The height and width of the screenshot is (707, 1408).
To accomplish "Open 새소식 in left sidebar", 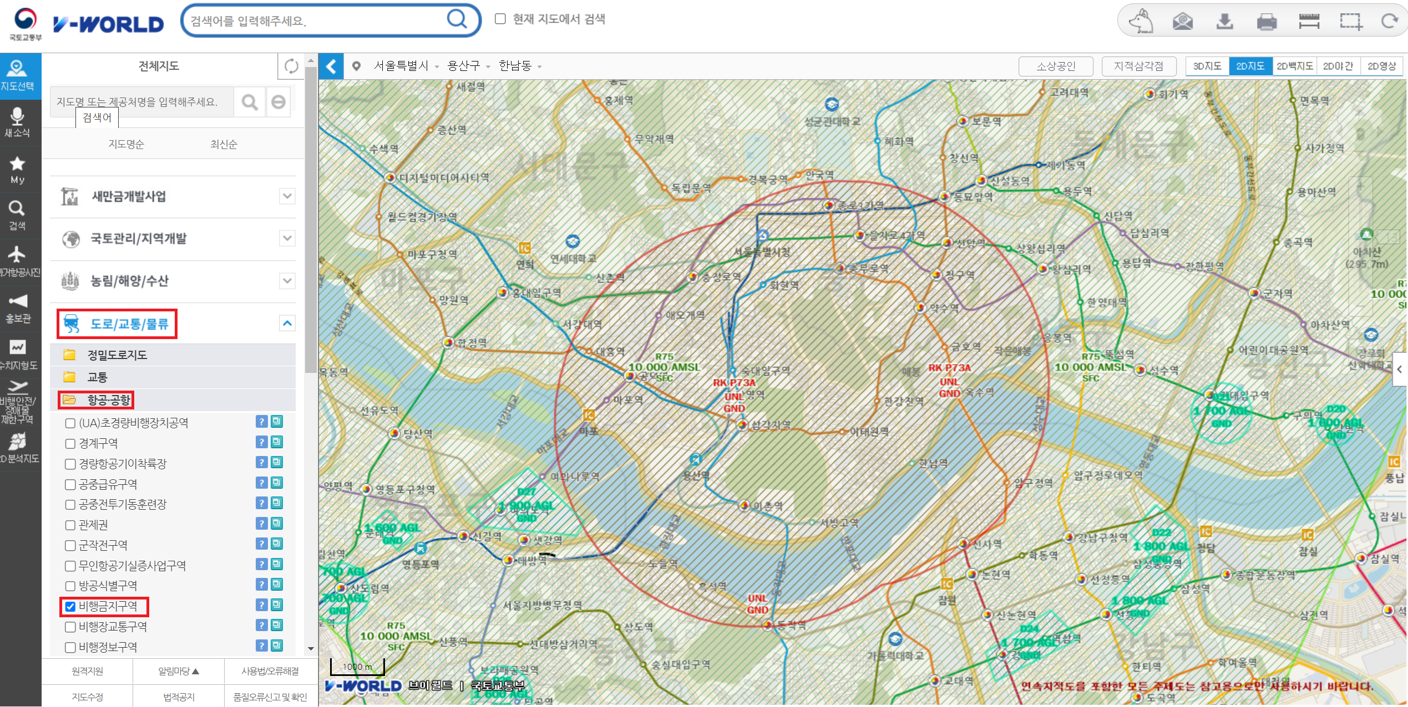I will coord(17,122).
